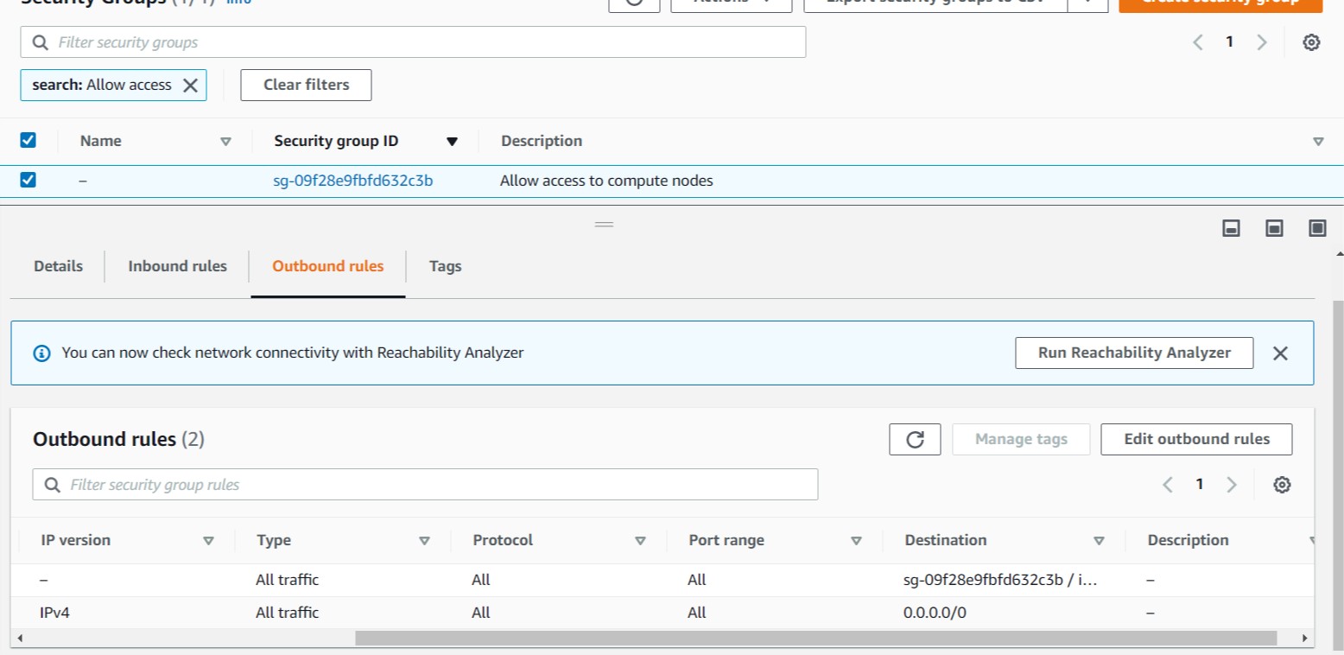Screen dimensions: 1344x655
Task: Click Run Reachability Analyzer
Action: coord(1134,353)
